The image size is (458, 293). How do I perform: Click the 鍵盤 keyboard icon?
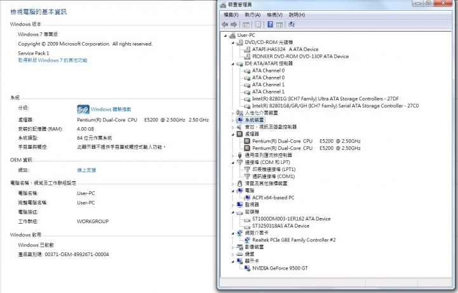point(239,254)
